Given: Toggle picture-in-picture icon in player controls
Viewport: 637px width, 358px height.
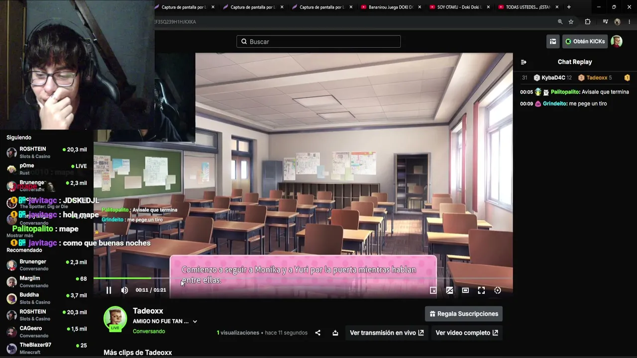Looking at the screenshot, I should (449, 290).
